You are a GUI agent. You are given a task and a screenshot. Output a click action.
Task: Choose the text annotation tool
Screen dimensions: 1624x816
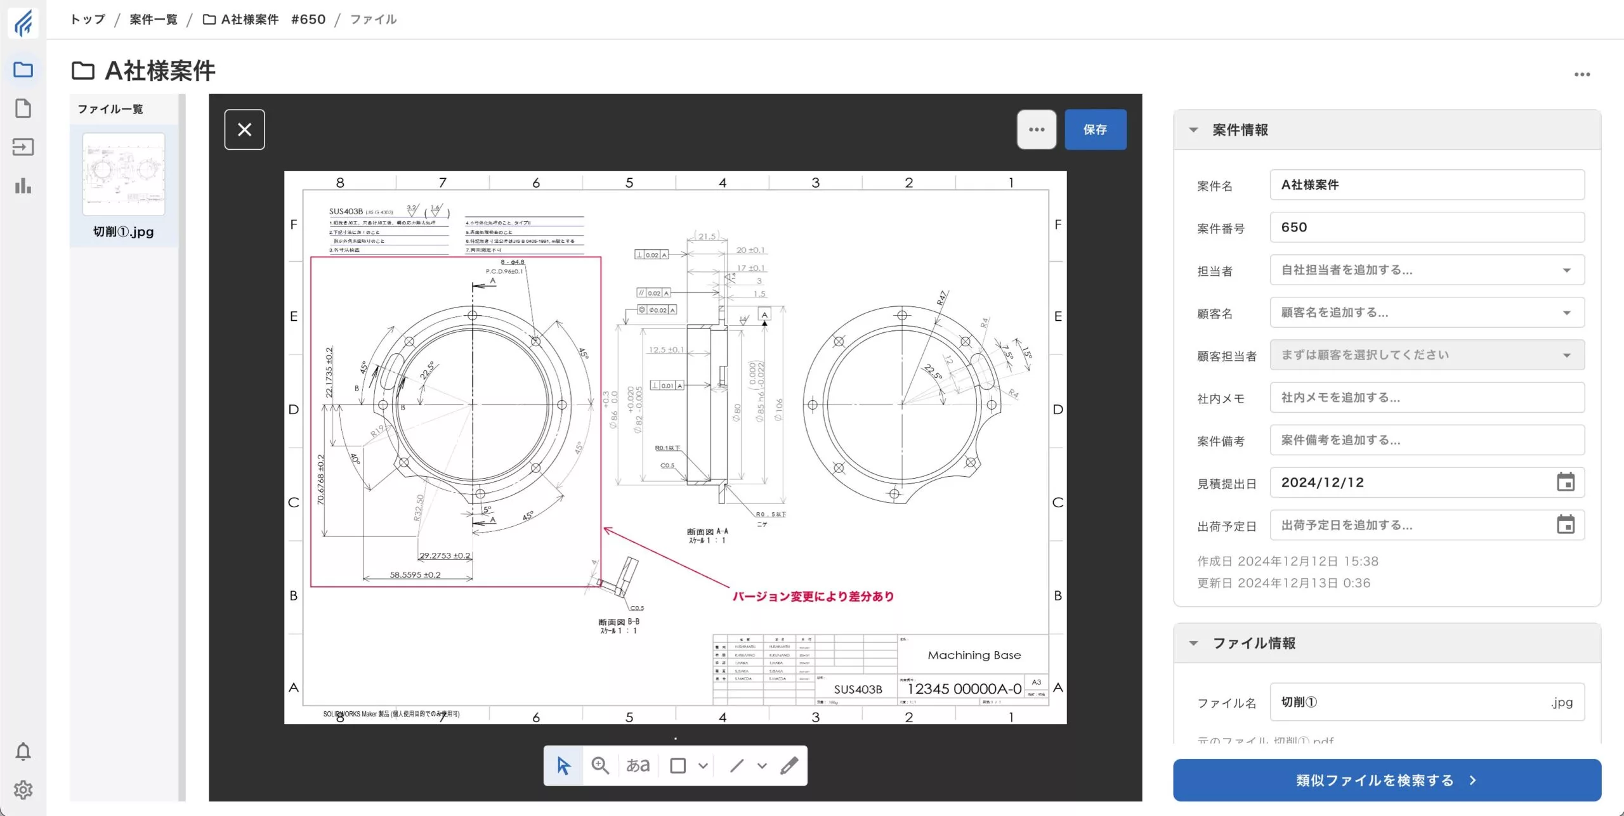tap(638, 766)
